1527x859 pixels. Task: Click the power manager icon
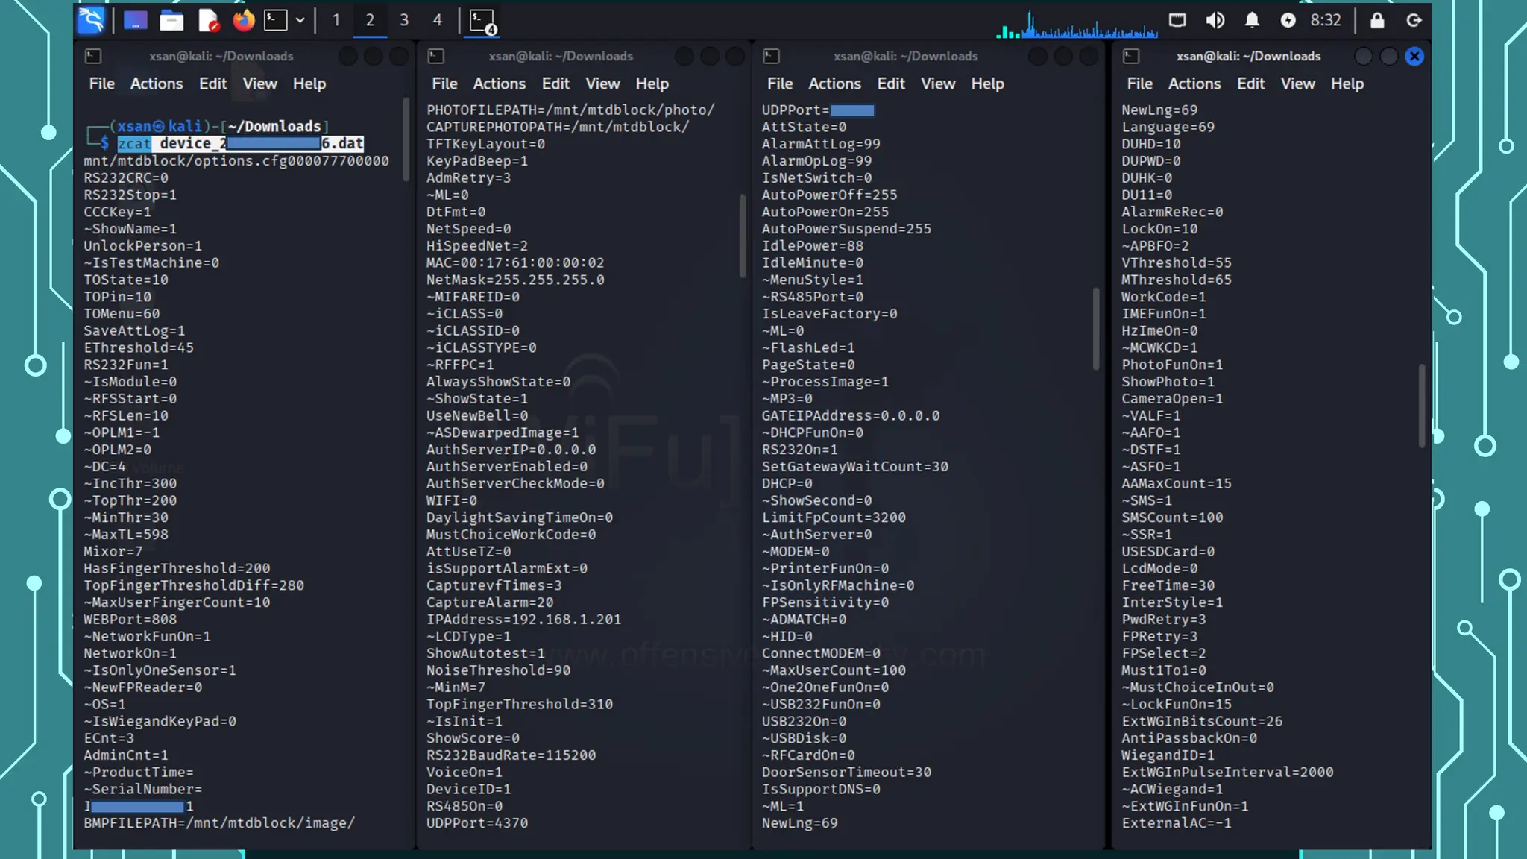(1288, 20)
